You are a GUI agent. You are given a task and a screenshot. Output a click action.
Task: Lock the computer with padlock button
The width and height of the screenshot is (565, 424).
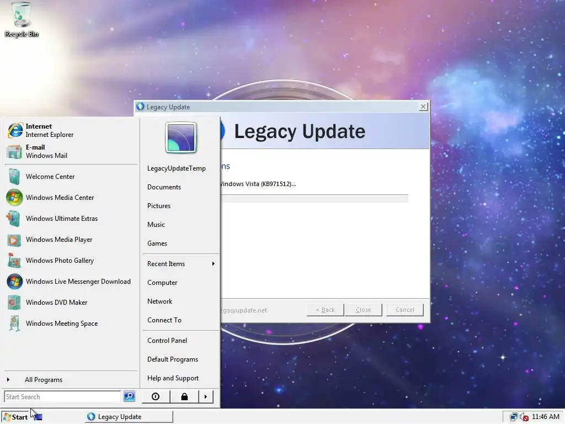(x=184, y=396)
